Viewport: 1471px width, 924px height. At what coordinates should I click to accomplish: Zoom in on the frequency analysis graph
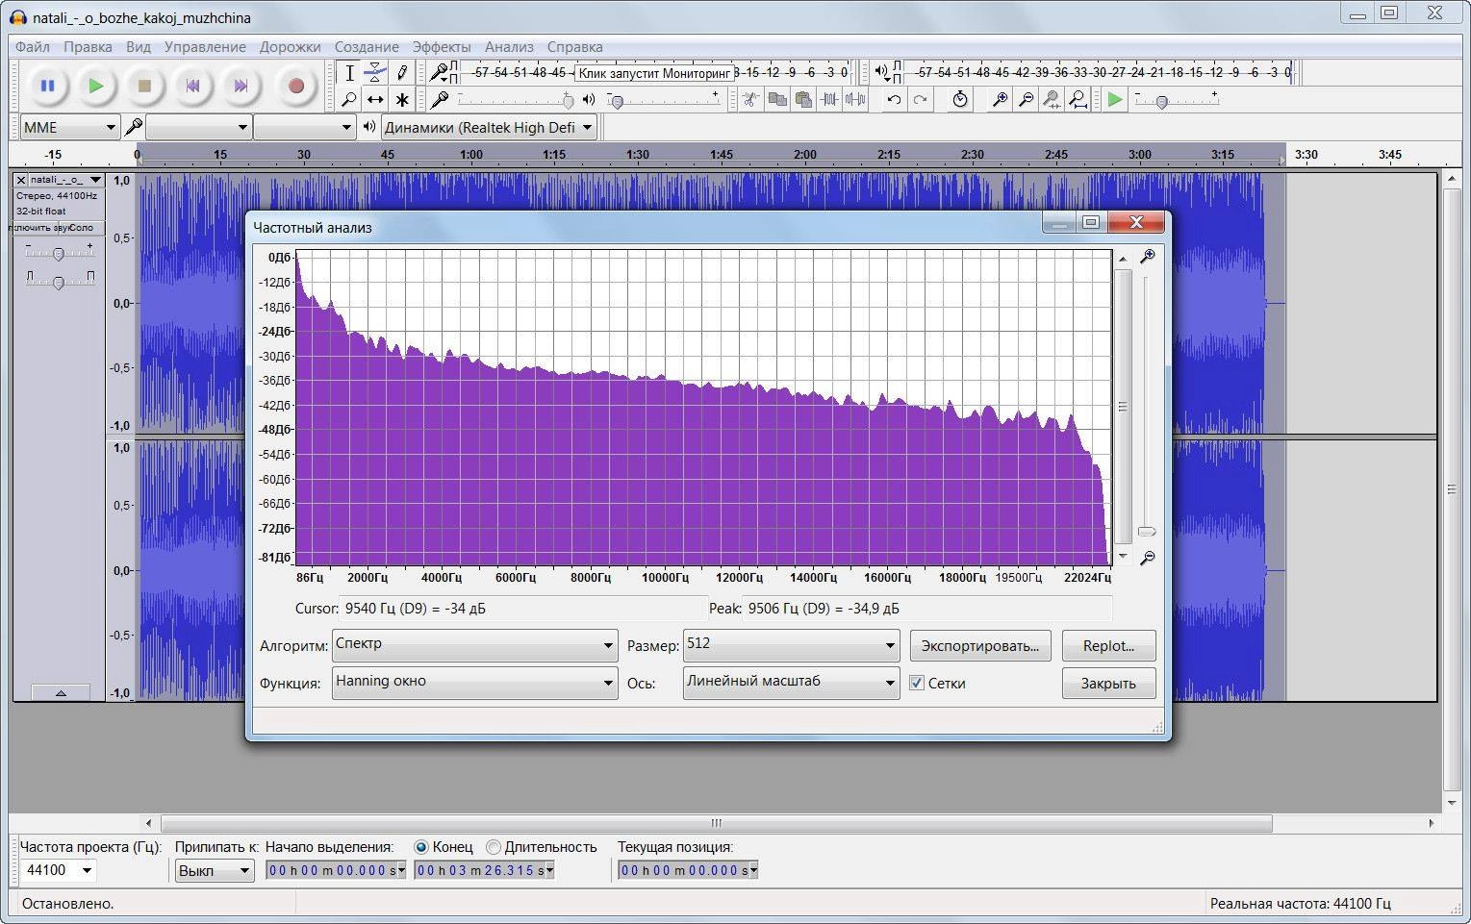click(x=1147, y=257)
